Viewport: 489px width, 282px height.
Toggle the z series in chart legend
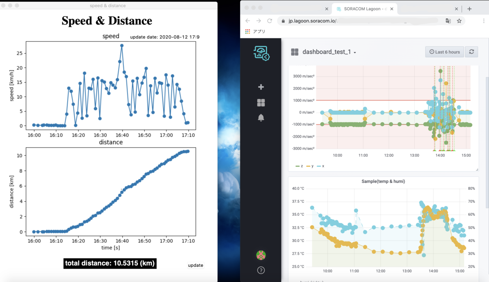(x=299, y=166)
